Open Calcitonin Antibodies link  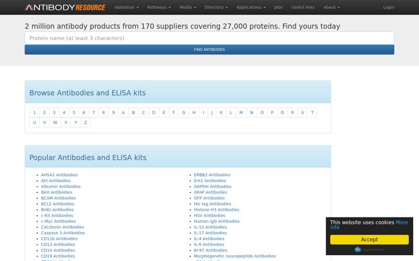[x=62, y=227]
